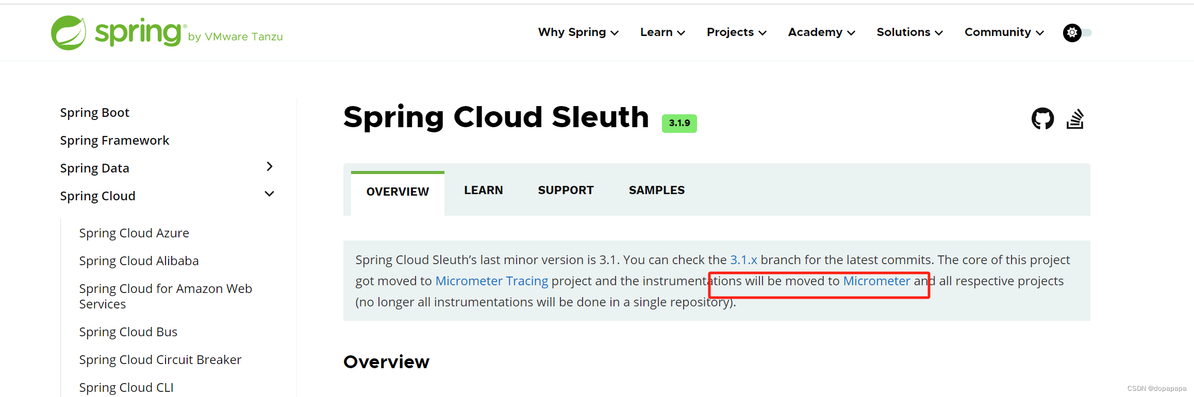
Task: Expand the Solutions navigation menu
Action: click(909, 32)
